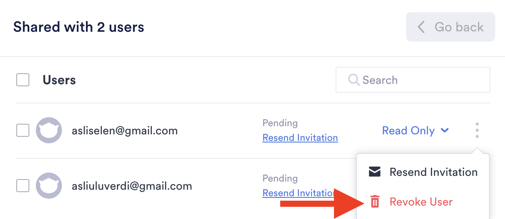
Task: Check the box for asliuluverdi@gmail.com
Action: (23, 186)
